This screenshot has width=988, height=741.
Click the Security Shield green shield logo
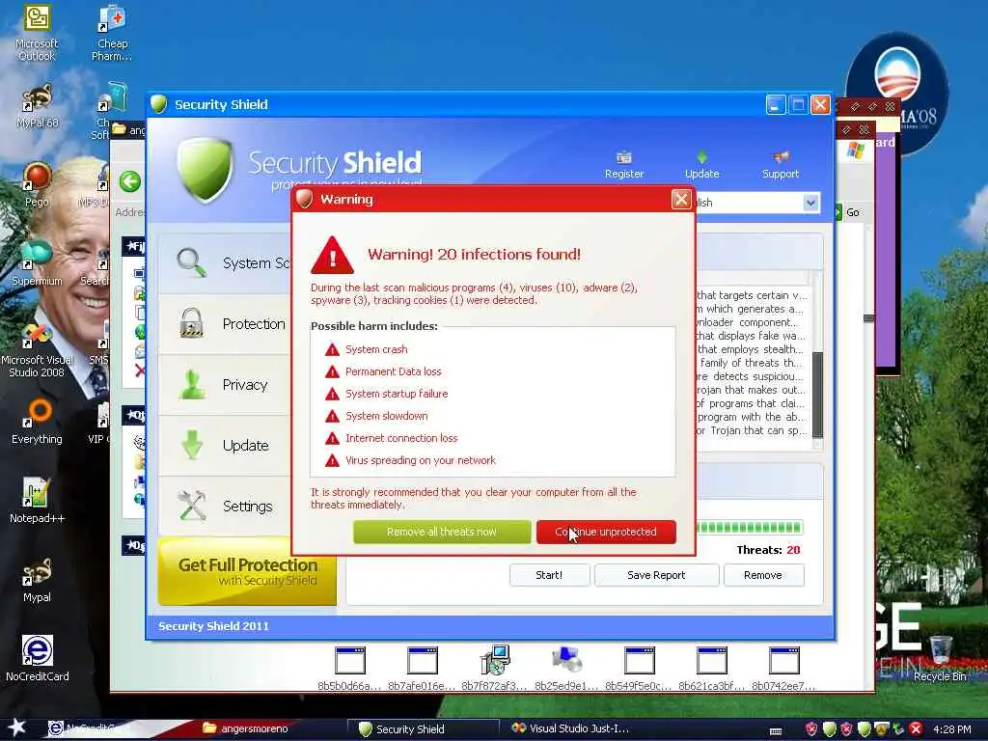pyautogui.click(x=205, y=169)
